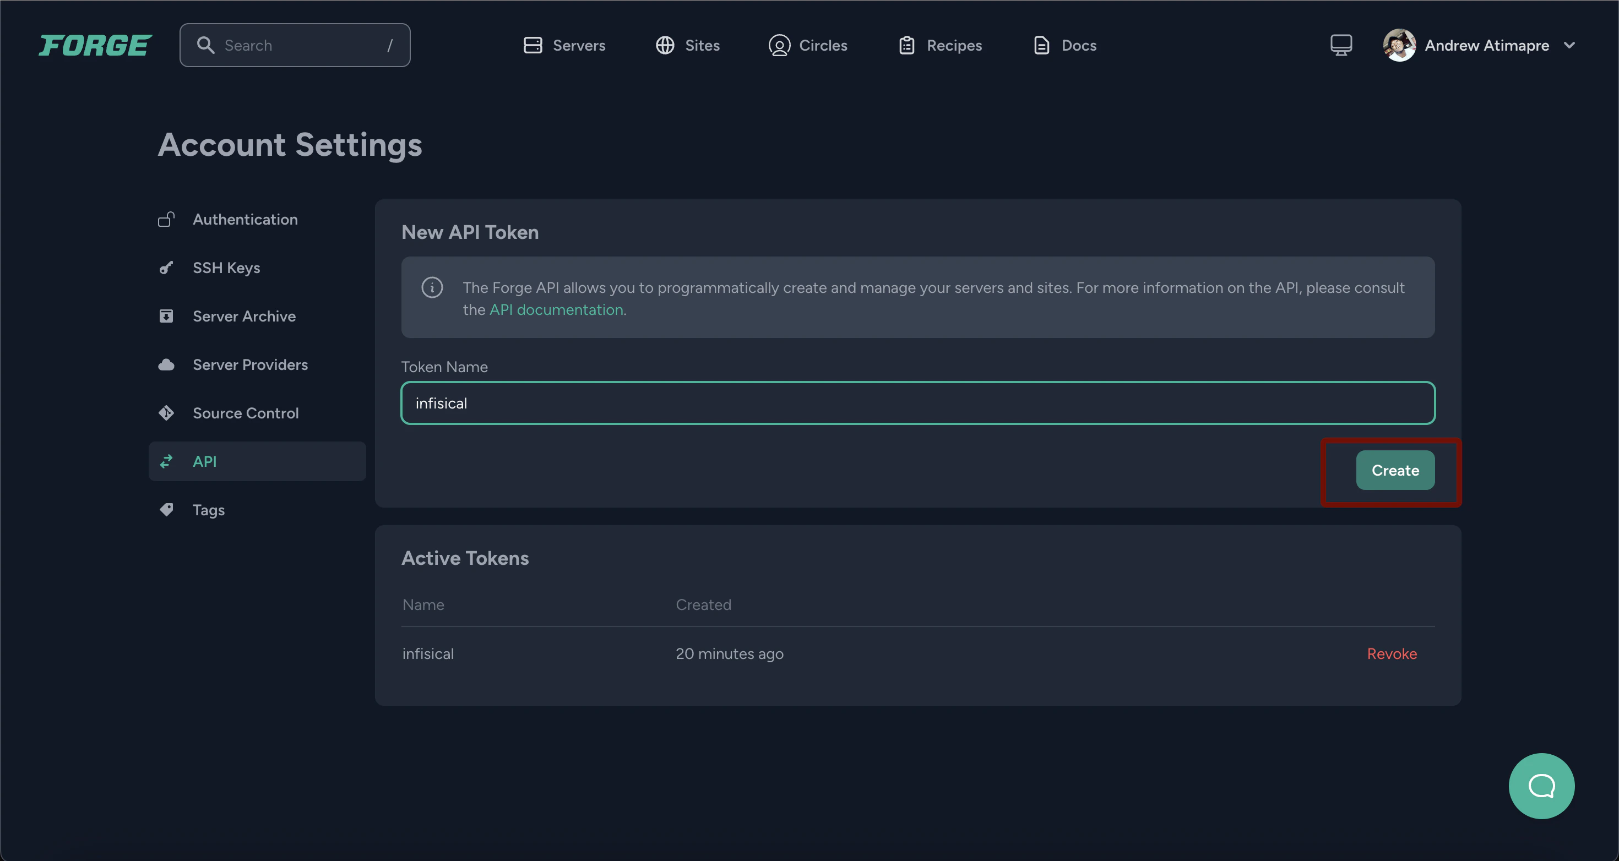Viewport: 1619px width, 861px height.
Task: Click the Name column header
Action: pos(423,604)
